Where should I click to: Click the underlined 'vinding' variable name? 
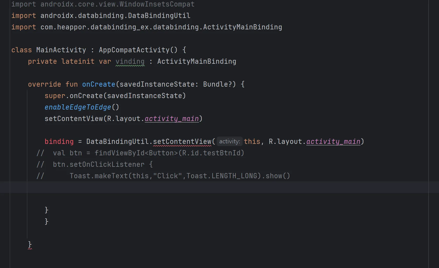coord(130,61)
